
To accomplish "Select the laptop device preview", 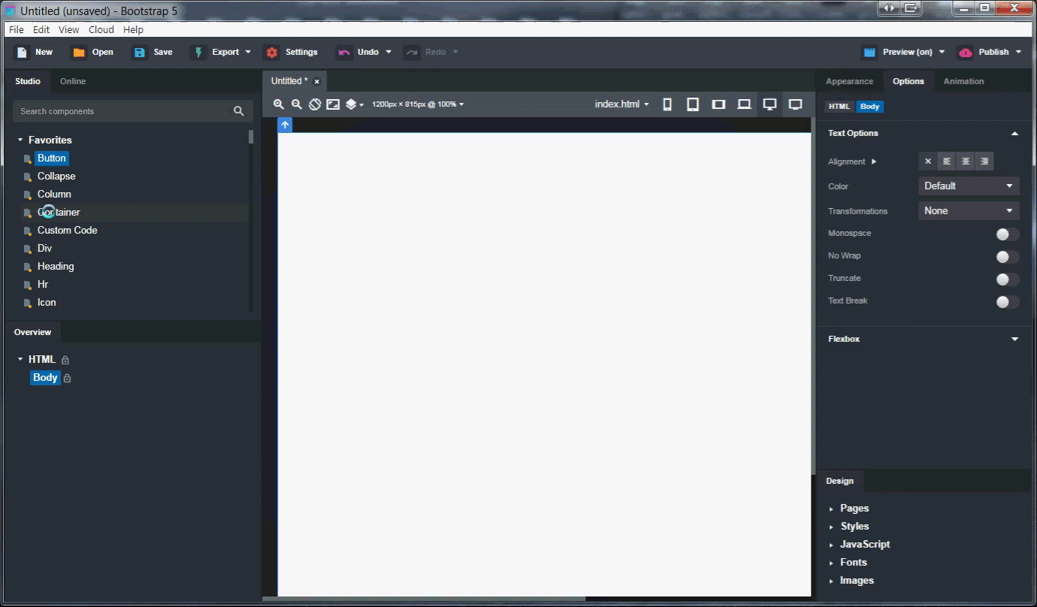I will [x=744, y=104].
